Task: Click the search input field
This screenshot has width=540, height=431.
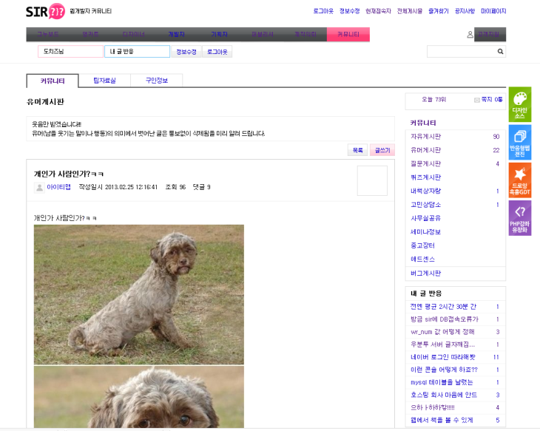Action: point(461,52)
